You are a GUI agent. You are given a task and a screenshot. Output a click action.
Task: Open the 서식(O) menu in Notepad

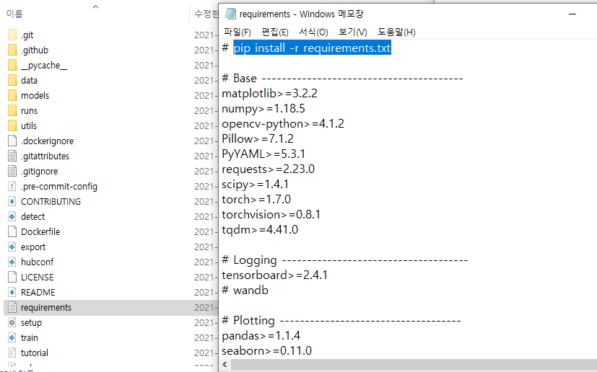[313, 32]
